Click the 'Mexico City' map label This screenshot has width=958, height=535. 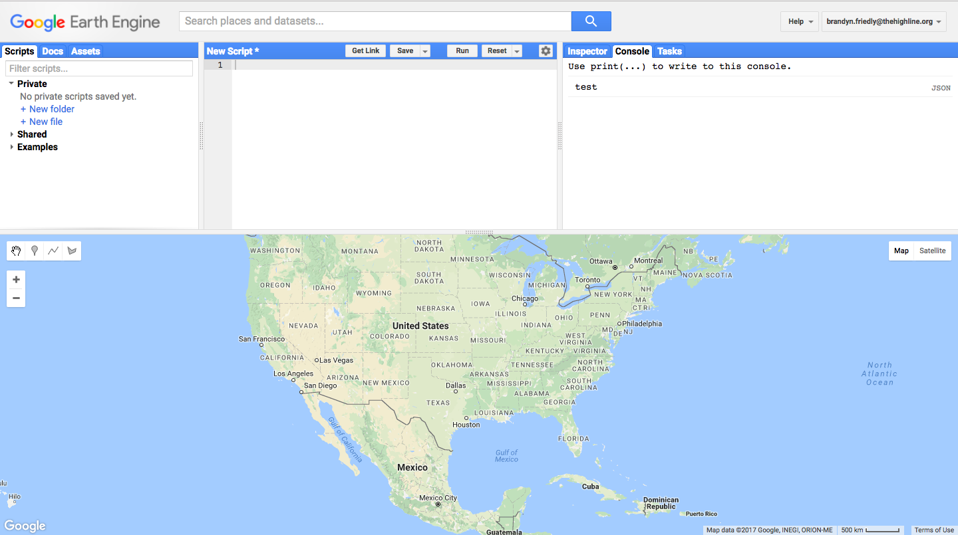[438, 498]
